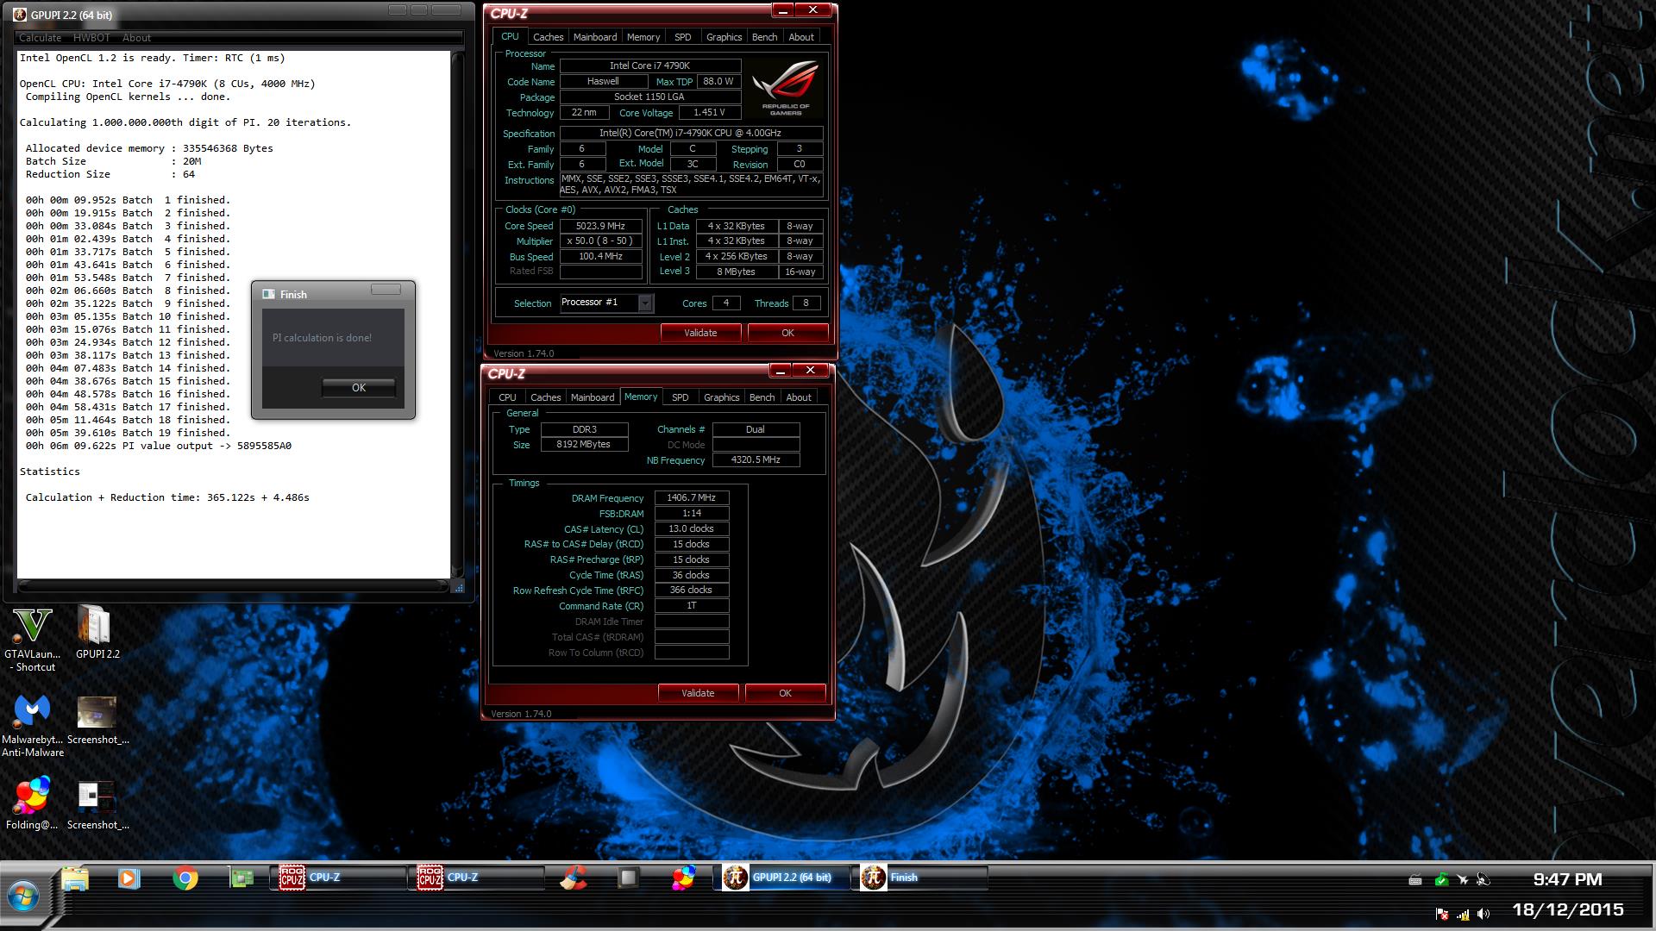Switch to Bench tab in top CPU-Z

click(764, 37)
